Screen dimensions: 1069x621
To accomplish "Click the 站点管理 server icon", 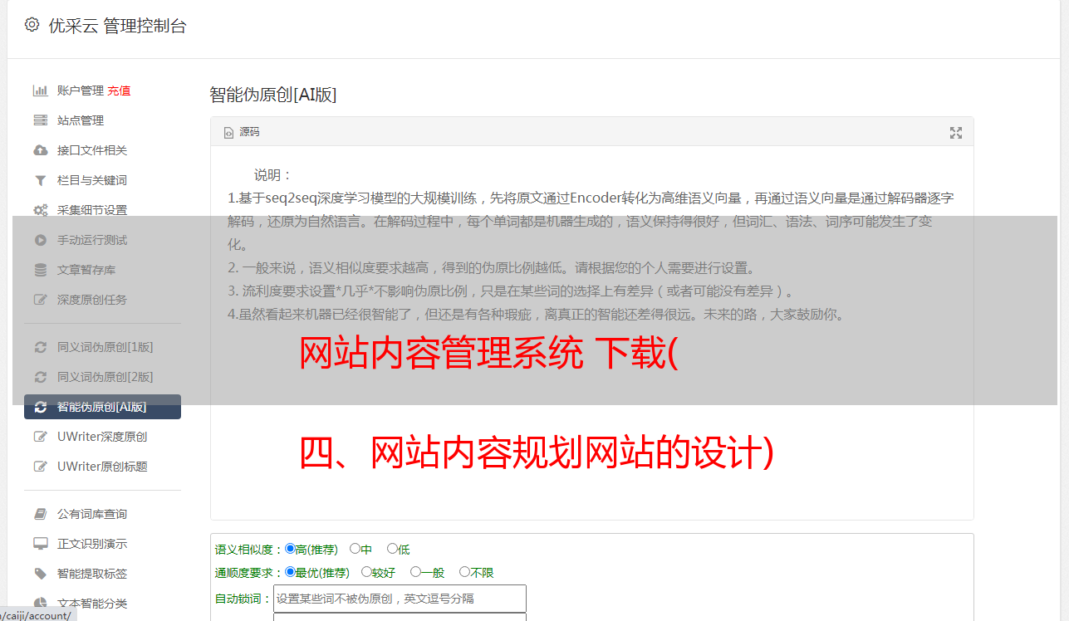I will tap(40, 120).
